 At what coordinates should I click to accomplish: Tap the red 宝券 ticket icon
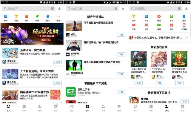click(134, 25)
